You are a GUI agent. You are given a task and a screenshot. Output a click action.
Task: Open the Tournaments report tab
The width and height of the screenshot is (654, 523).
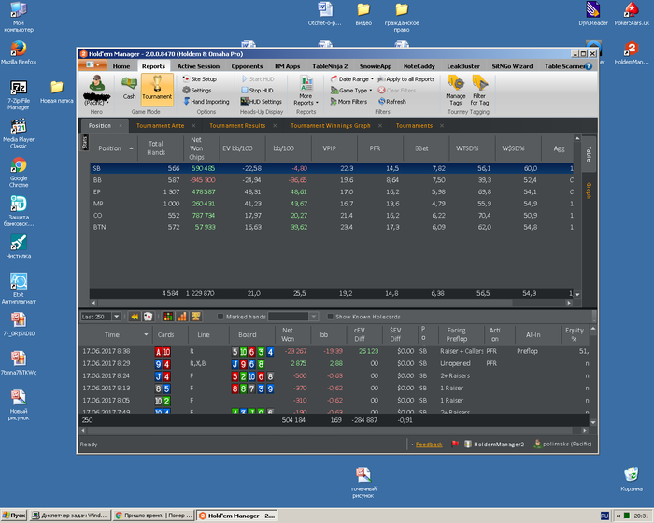click(414, 125)
